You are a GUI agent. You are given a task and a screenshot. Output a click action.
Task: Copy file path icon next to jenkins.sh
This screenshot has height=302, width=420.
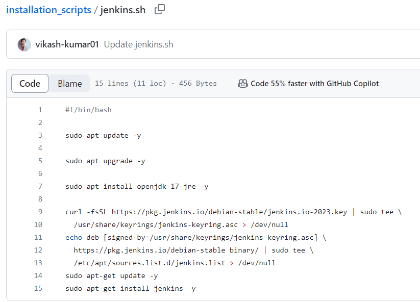point(160,10)
